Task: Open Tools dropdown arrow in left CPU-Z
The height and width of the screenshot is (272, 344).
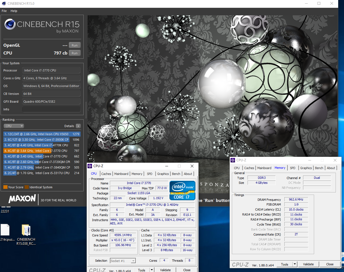Action: click(x=152, y=270)
